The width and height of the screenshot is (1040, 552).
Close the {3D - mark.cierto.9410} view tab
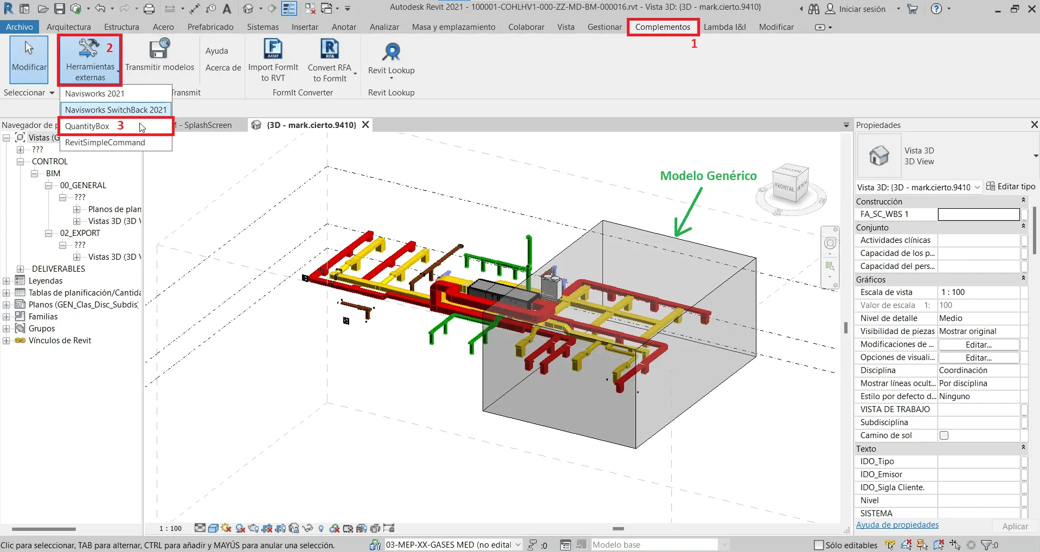click(x=365, y=125)
